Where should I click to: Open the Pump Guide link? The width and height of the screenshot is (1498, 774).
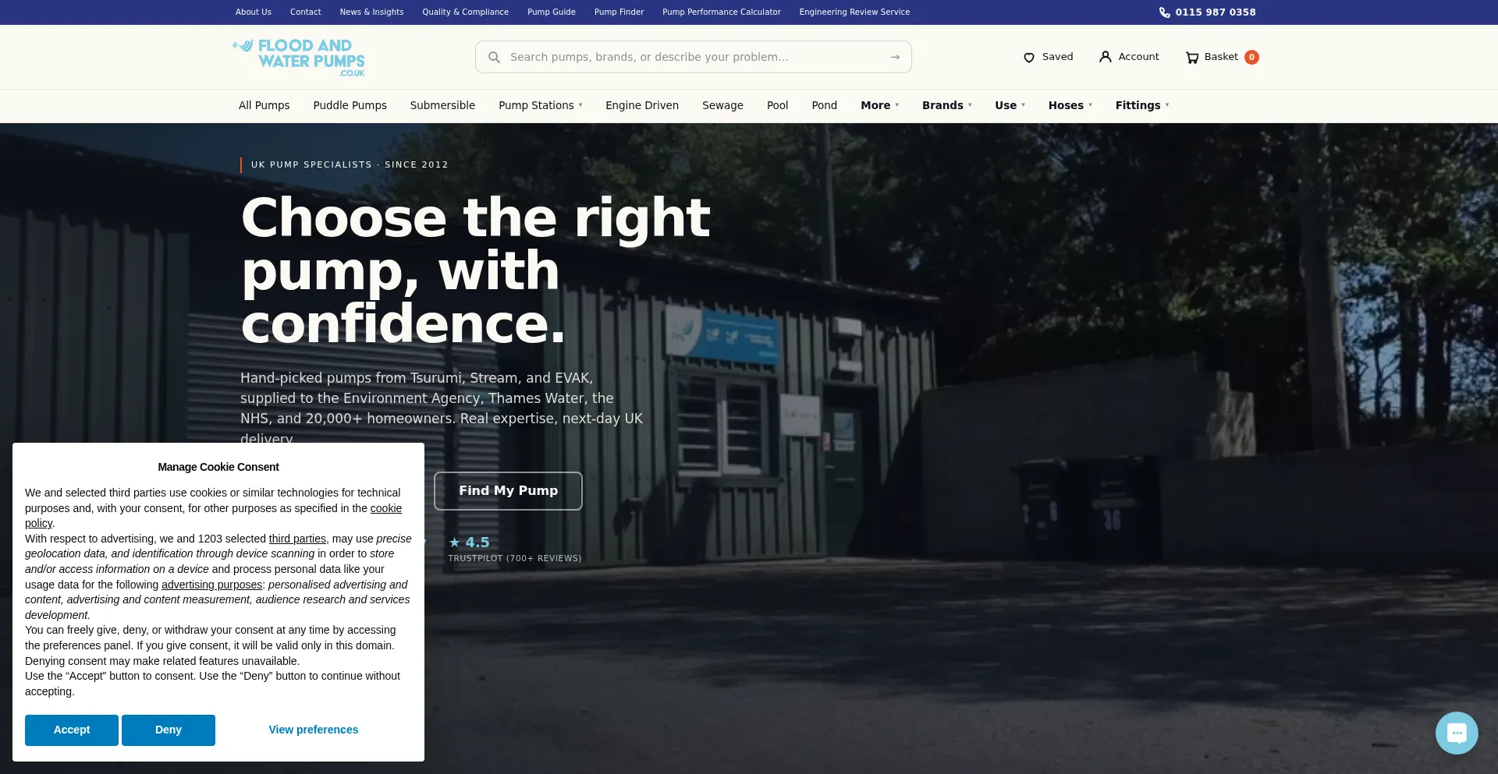click(x=552, y=12)
